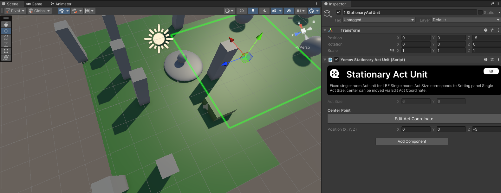The width and height of the screenshot is (501, 193).
Task: Edit Center Point Position Z field
Action: pyautogui.click(x=486, y=129)
